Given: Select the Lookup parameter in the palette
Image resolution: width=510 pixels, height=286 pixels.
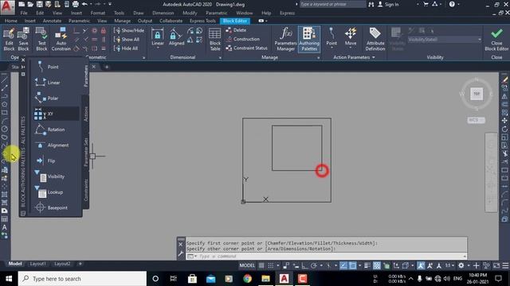Looking at the screenshot, I should pyautogui.click(x=56, y=192).
